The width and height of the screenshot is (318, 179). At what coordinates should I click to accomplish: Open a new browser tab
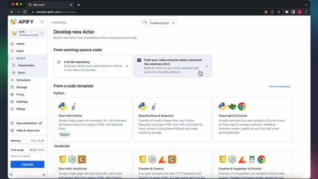79,4
